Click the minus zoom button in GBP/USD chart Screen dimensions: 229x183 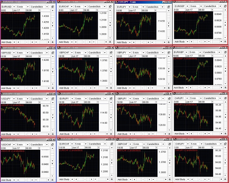coord(36,88)
